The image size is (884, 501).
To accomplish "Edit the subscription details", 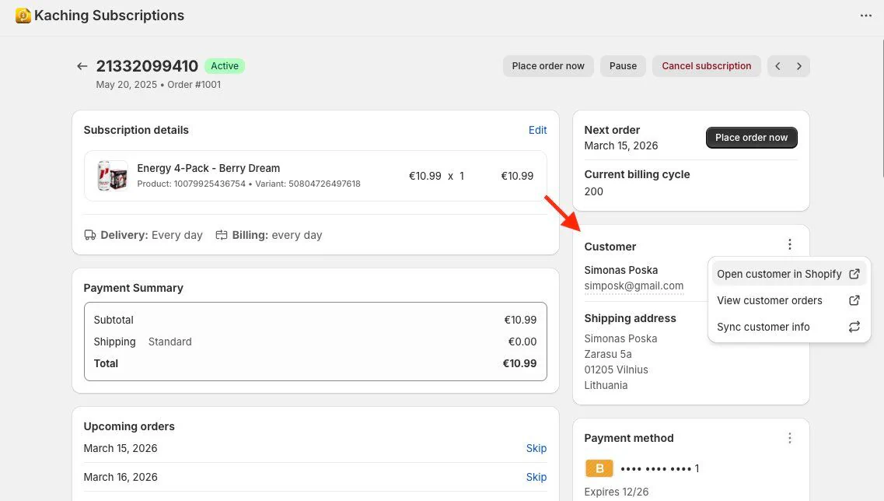I will tap(538, 130).
